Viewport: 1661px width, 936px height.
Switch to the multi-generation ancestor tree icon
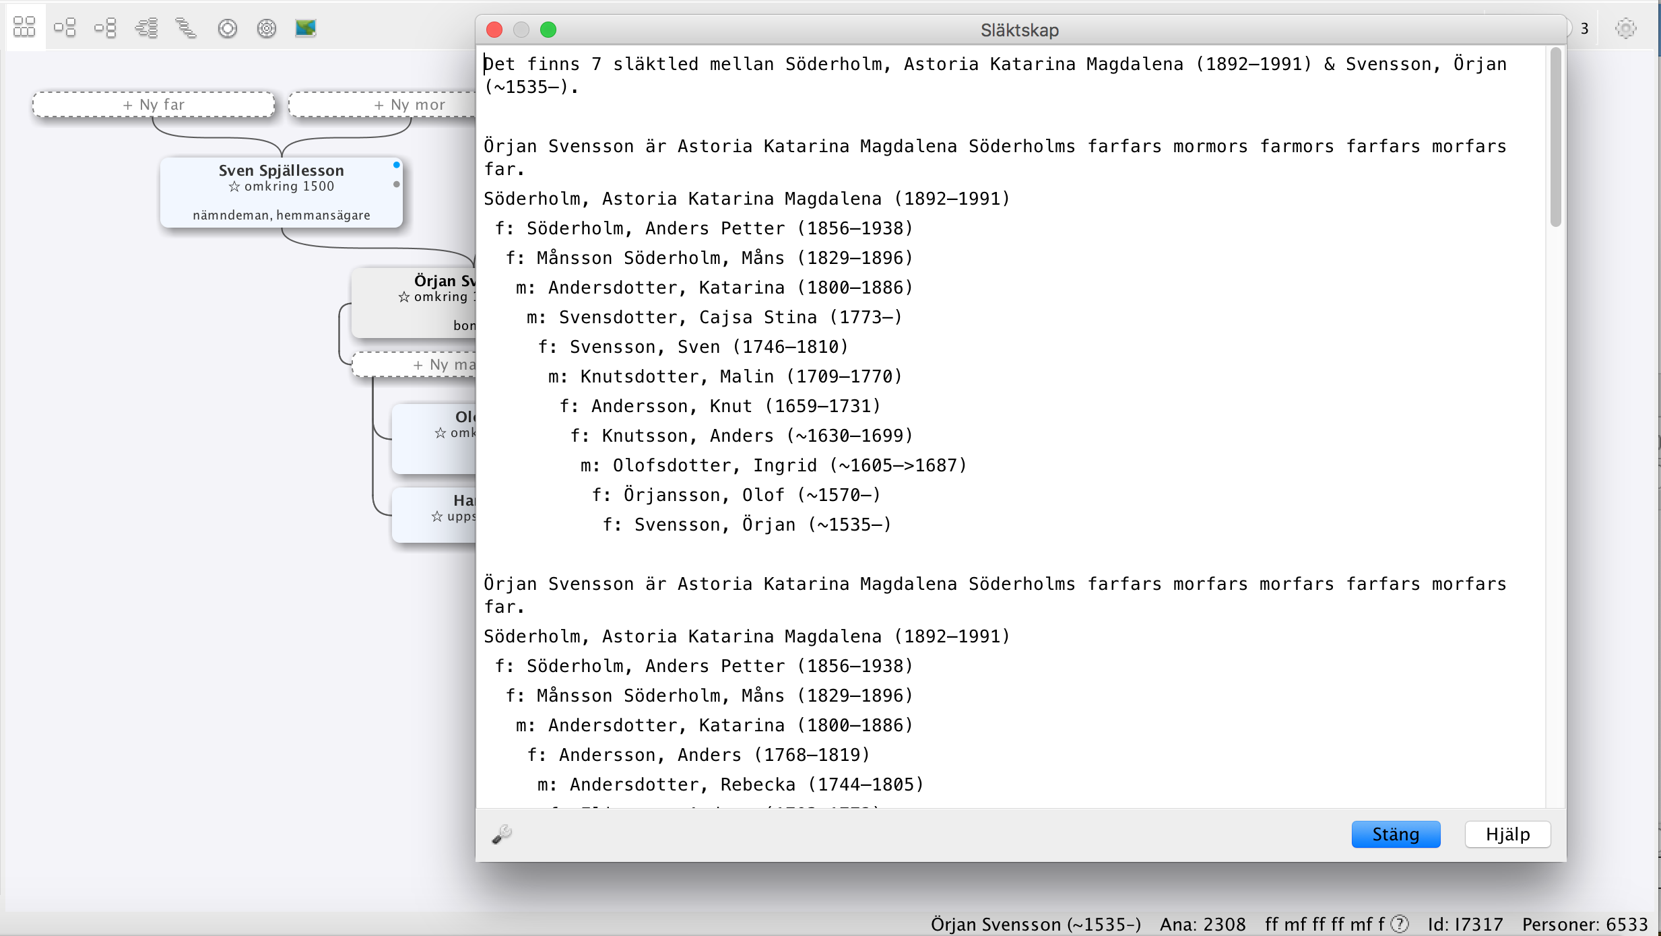(x=146, y=28)
